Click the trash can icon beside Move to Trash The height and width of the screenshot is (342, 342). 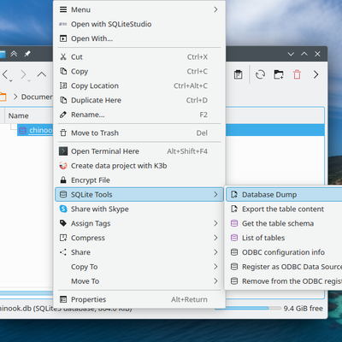(x=63, y=133)
